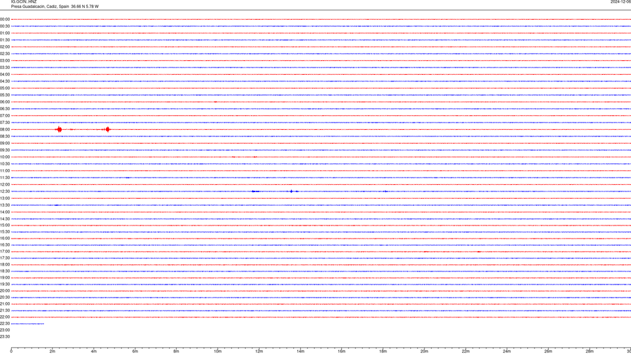
Task: Select the 06:00 time row label
Action: click(5, 102)
